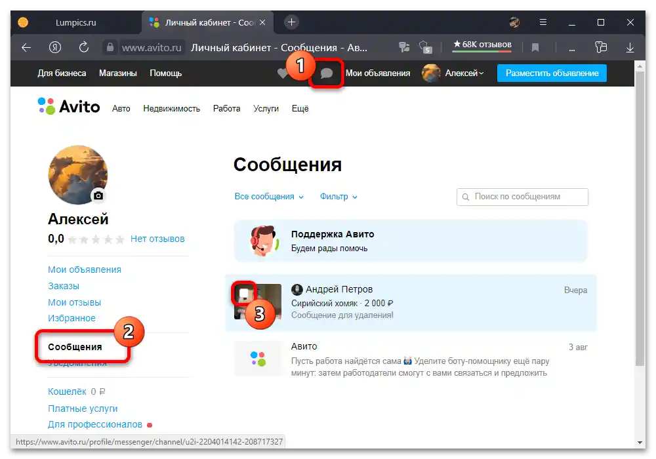Go back with the browser back arrow

[x=26, y=48]
